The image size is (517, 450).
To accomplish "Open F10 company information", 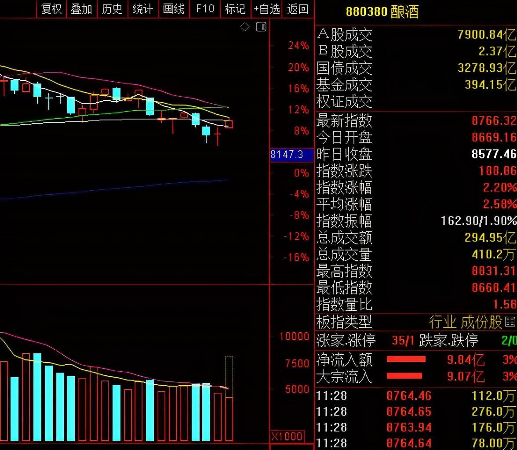I will tap(205, 9).
